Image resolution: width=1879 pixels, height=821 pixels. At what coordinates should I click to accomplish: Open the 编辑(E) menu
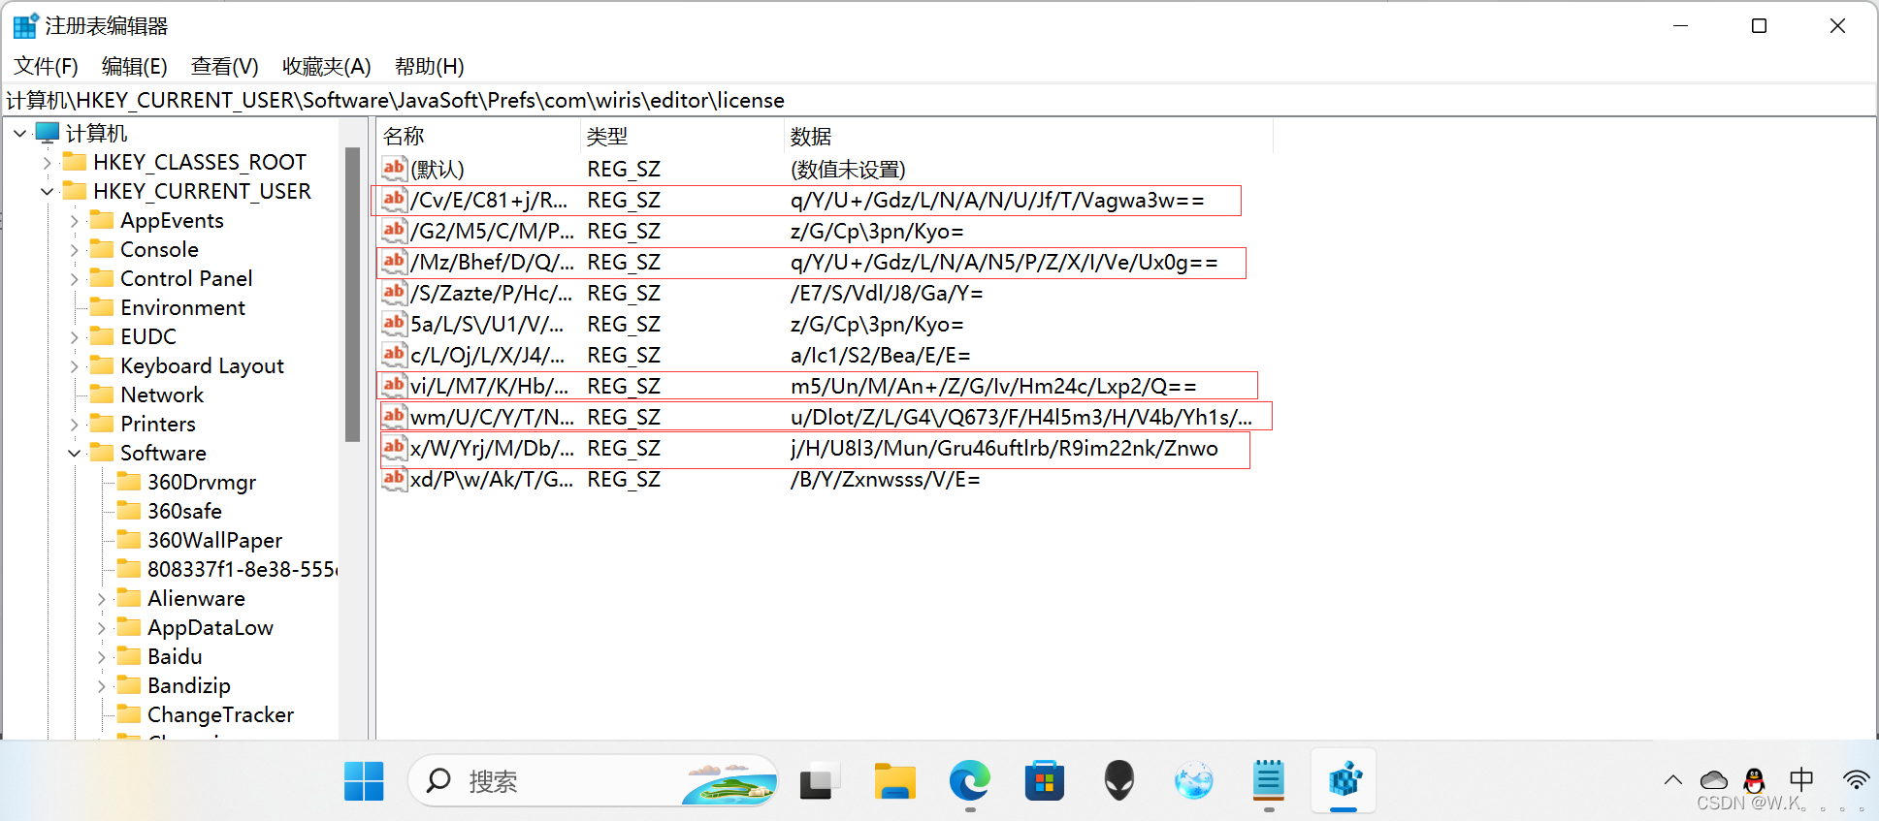pos(135,66)
